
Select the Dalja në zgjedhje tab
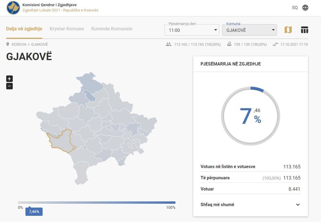[x=24, y=29]
